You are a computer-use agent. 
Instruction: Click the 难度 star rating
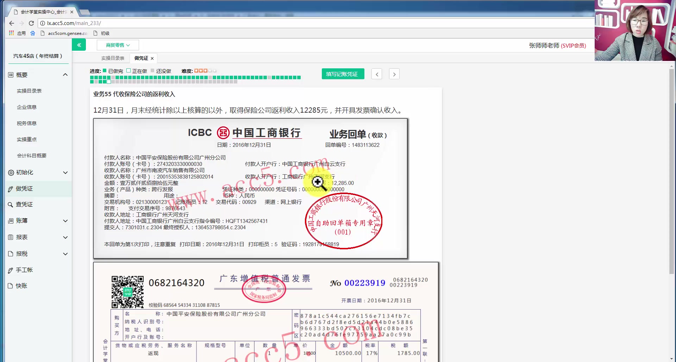pos(205,71)
